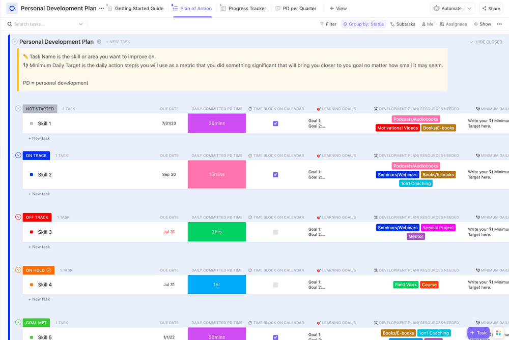Click the Share button
Screen dimensions: 509x340
pos(491,9)
